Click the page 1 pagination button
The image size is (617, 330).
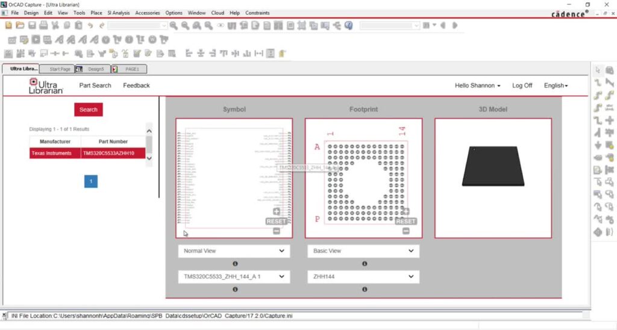(91, 181)
